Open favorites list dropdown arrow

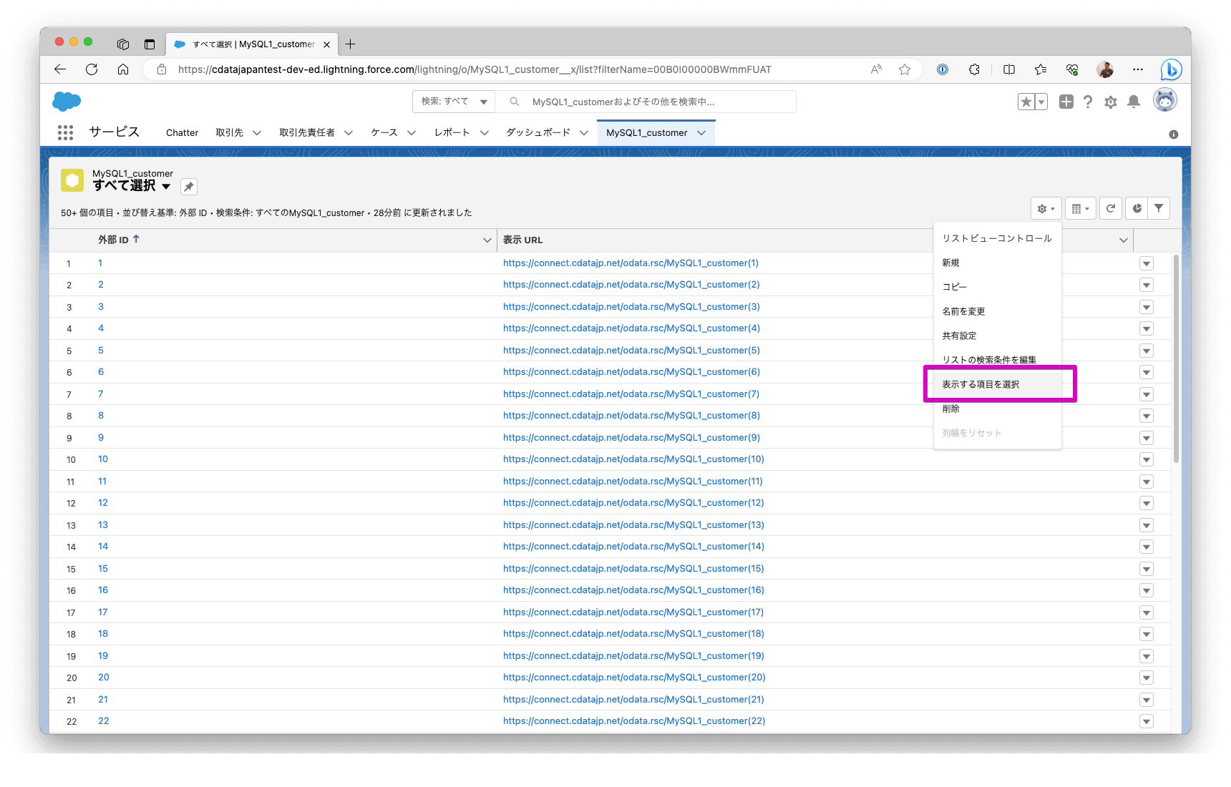[1041, 102]
